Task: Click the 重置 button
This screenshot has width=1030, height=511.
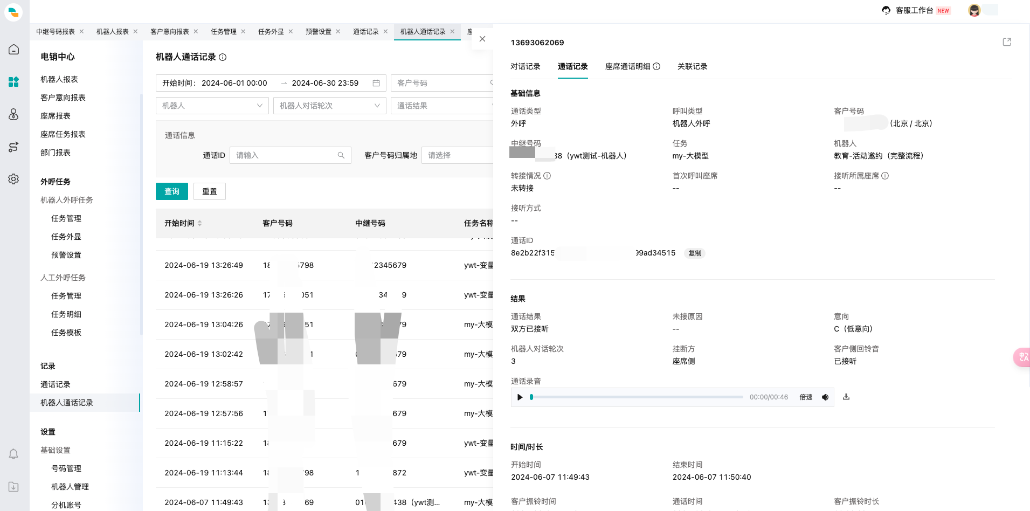Action: [210, 191]
